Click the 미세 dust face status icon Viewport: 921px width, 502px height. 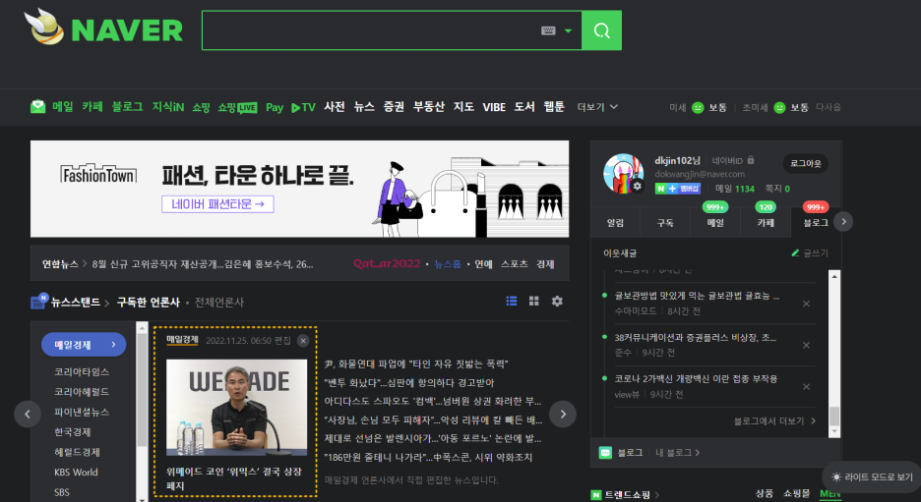pyautogui.click(x=698, y=108)
